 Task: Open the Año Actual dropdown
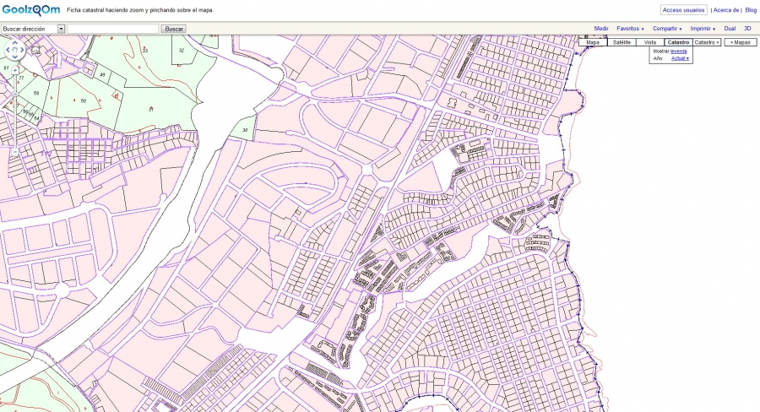pyautogui.click(x=681, y=58)
